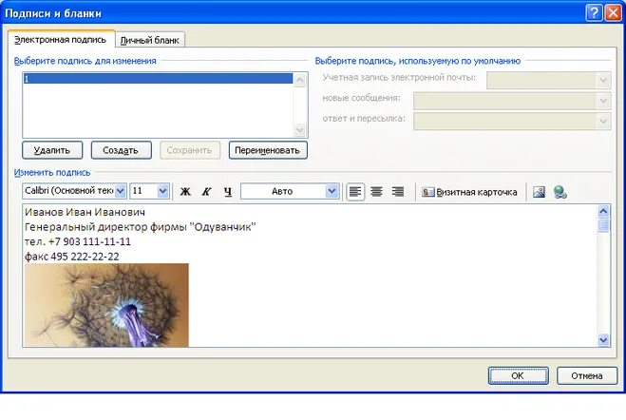Click the line "факс 495 222-22-22"
This screenshot has width=626, height=420.
coord(72,257)
